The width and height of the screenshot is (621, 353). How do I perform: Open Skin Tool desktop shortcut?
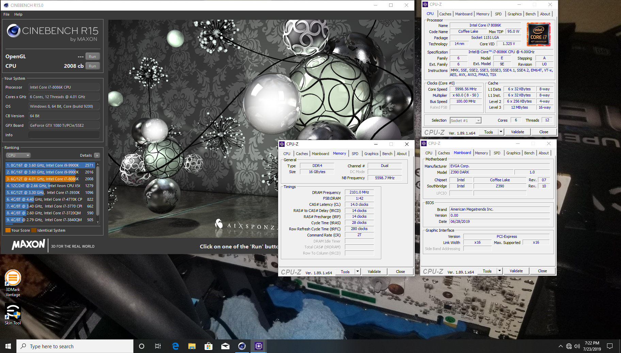pos(13,314)
